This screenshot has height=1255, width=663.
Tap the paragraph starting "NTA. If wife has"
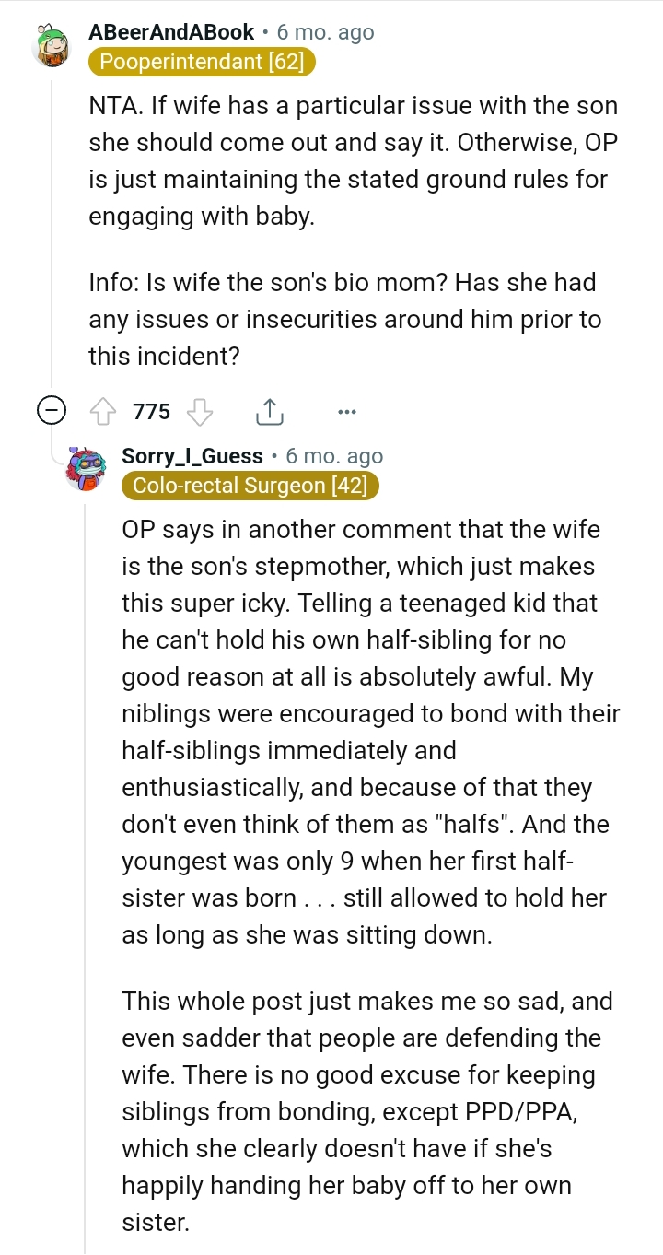(353, 160)
